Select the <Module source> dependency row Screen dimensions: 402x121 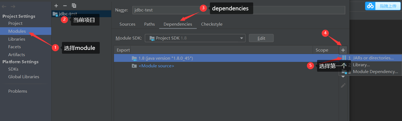pyautogui.click(x=226, y=66)
